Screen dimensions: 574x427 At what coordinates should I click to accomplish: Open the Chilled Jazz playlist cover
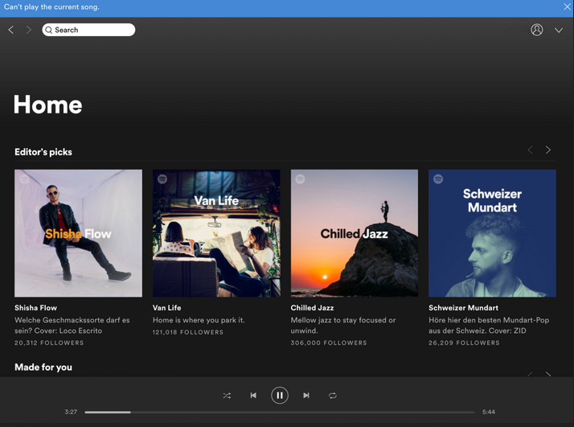(x=355, y=233)
